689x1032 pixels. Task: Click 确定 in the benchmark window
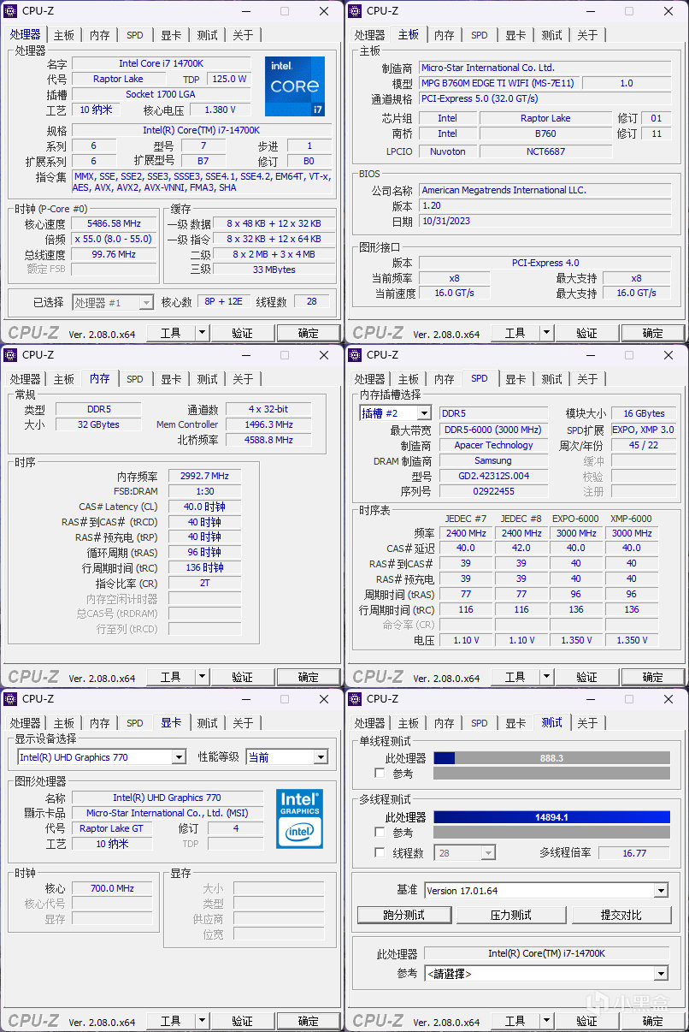click(652, 1021)
